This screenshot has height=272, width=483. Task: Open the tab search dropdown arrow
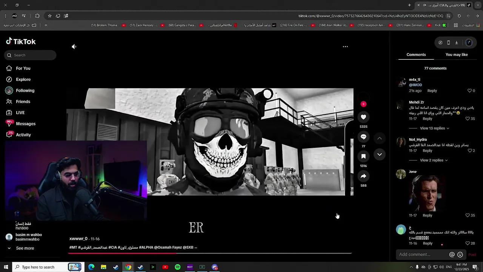[477, 5]
